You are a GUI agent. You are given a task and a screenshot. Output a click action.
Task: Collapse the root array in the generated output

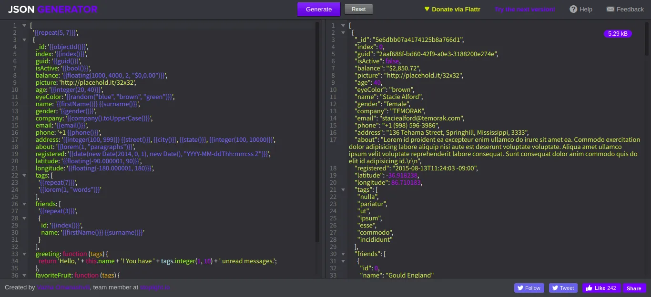342,26
